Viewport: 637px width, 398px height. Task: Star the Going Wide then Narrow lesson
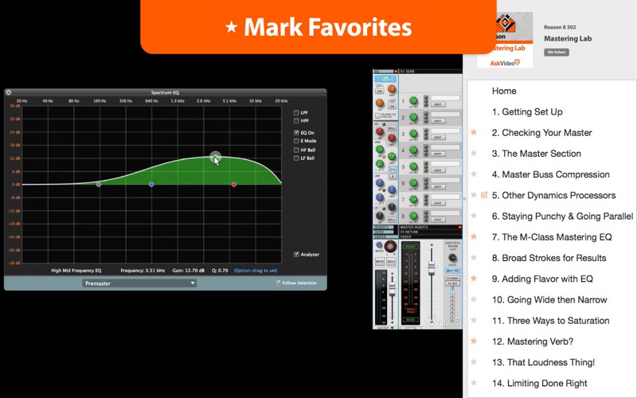coord(474,299)
